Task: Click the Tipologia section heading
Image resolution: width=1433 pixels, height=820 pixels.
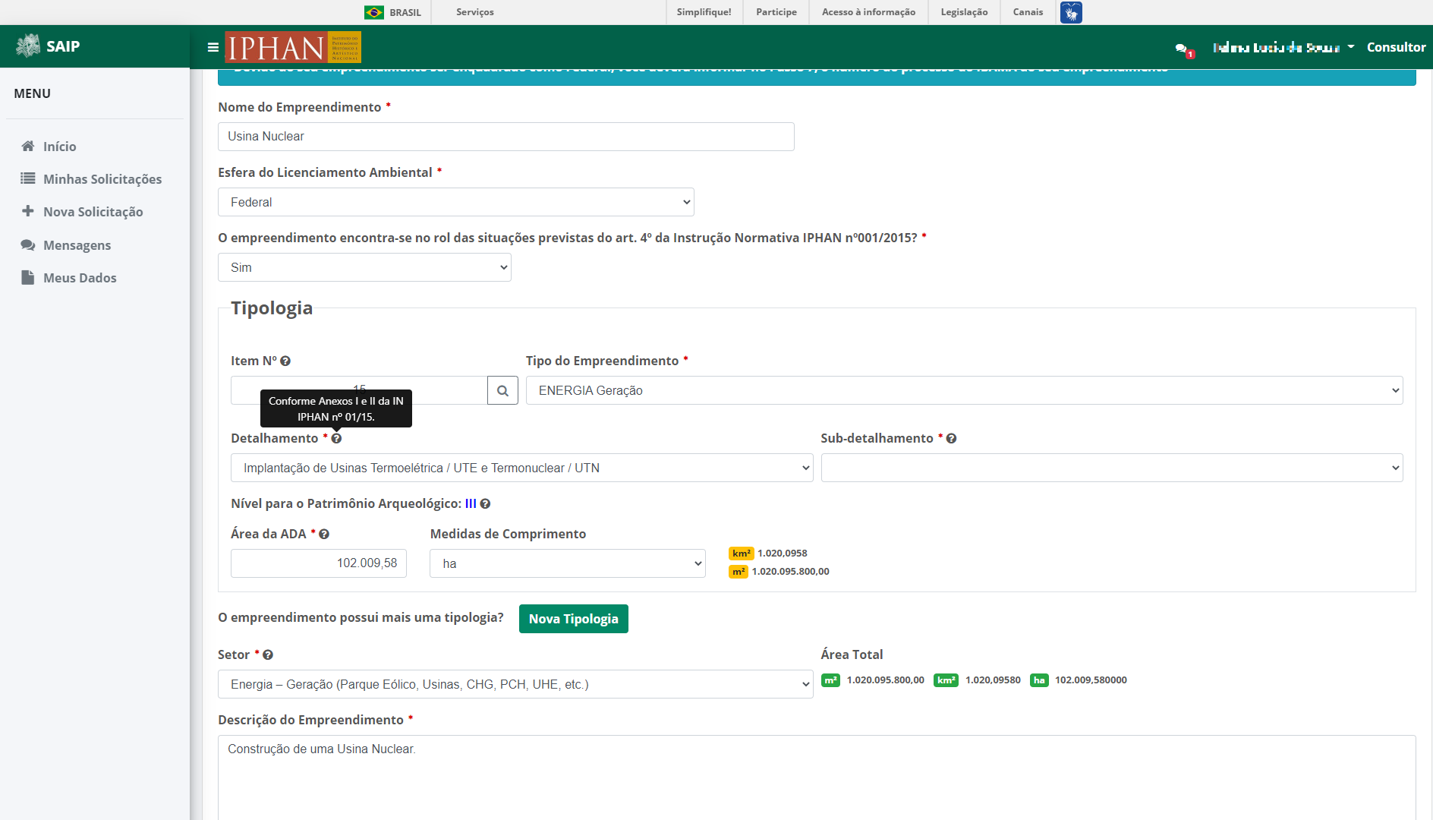Action: pyautogui.click(x=272, y=308)
